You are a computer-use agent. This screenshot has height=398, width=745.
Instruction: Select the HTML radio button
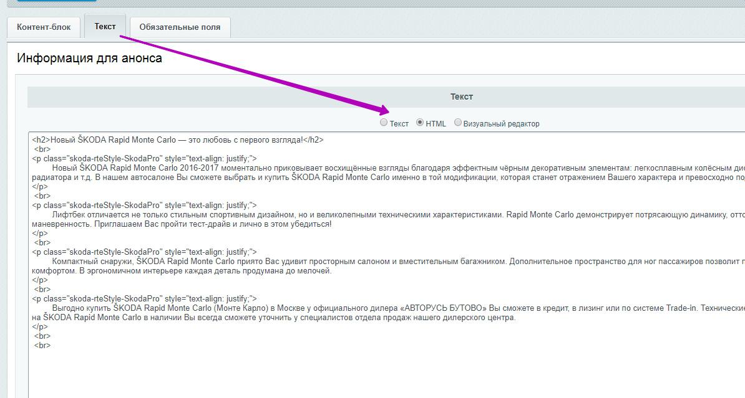click(x=420, y=123)
